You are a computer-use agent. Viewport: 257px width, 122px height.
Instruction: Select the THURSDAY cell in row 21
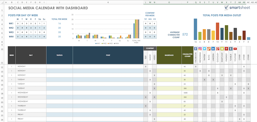point(31,106)
